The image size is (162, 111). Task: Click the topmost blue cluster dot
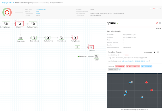(x=130, y=83)
